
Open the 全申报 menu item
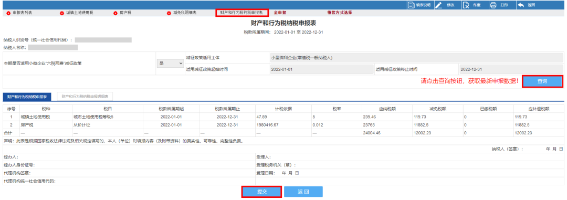pyautogui.click(x=280, y=13)
